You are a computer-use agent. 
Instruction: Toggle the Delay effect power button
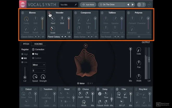click(98, 89)
